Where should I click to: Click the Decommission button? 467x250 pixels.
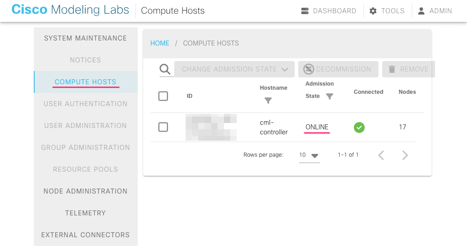(x=338, y=69)
